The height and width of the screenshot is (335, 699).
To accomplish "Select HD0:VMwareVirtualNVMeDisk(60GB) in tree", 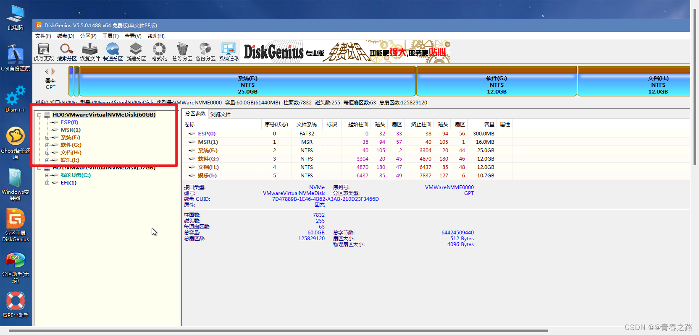I will tap(104, 114).
